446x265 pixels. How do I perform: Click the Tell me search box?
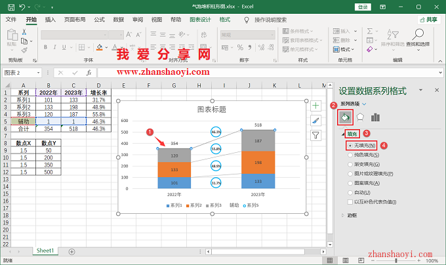270,20
